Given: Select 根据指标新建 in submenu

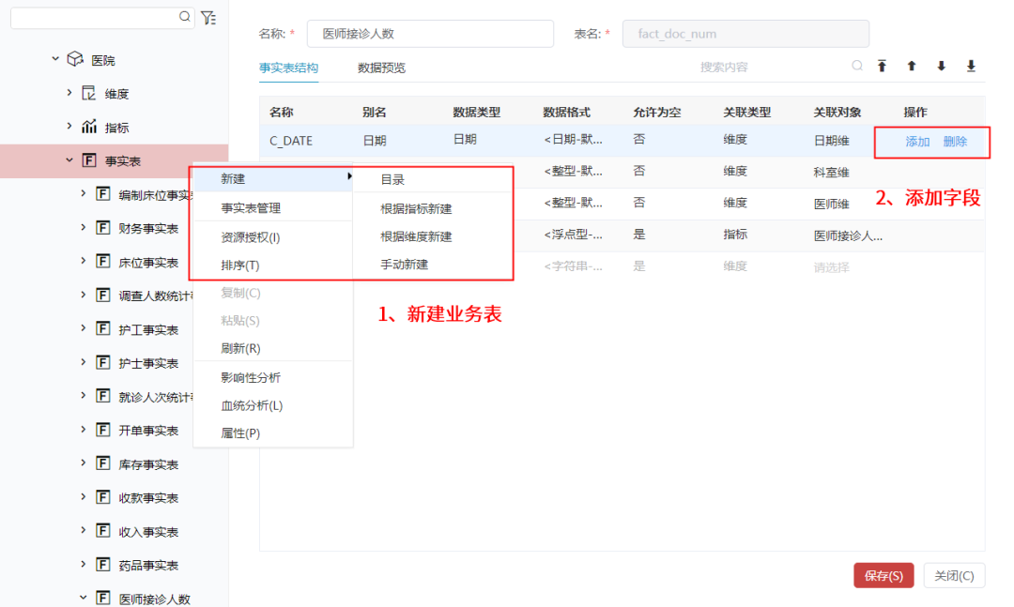Looking at the screenshot, I should pyautogui.click(x=432, y=209).
